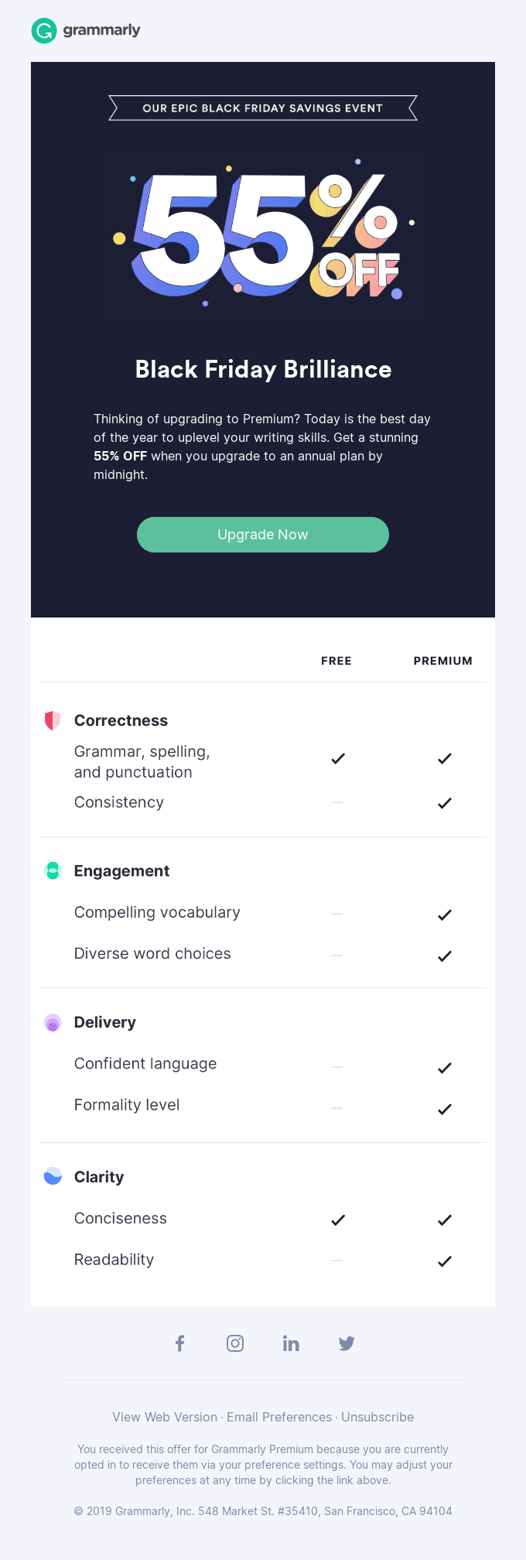Click the Correctness shield icon

click(x=53, y=720)
